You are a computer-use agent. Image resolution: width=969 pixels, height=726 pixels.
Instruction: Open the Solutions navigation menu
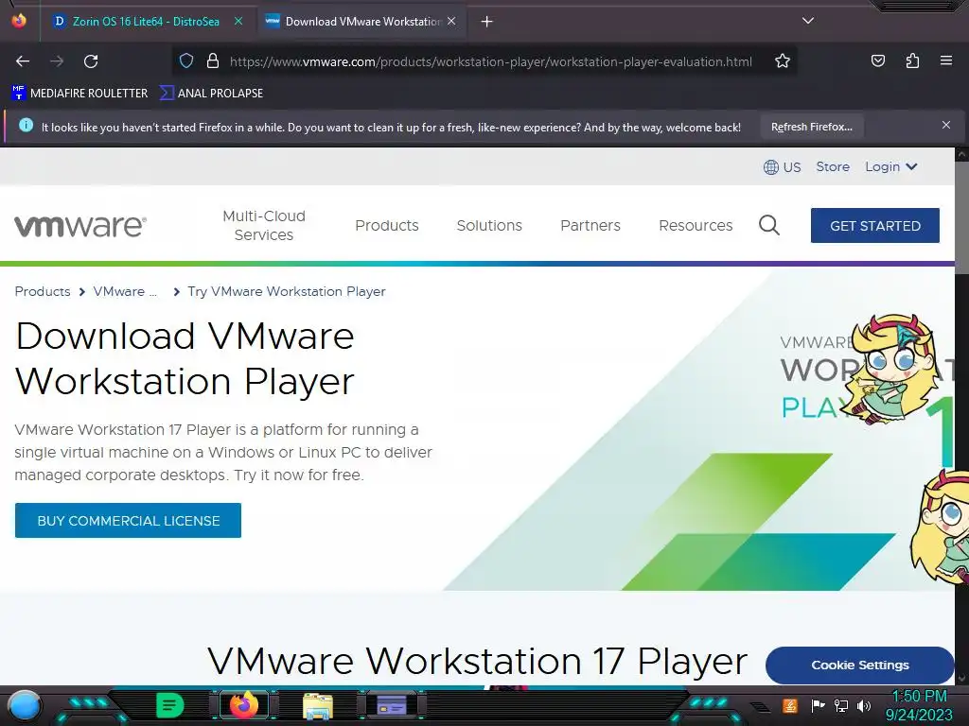coord(489,225)
